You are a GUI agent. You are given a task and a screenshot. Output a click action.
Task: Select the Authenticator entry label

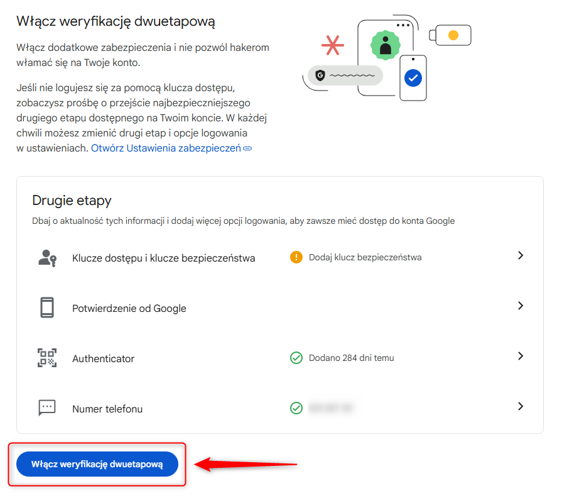click(103, 359)
